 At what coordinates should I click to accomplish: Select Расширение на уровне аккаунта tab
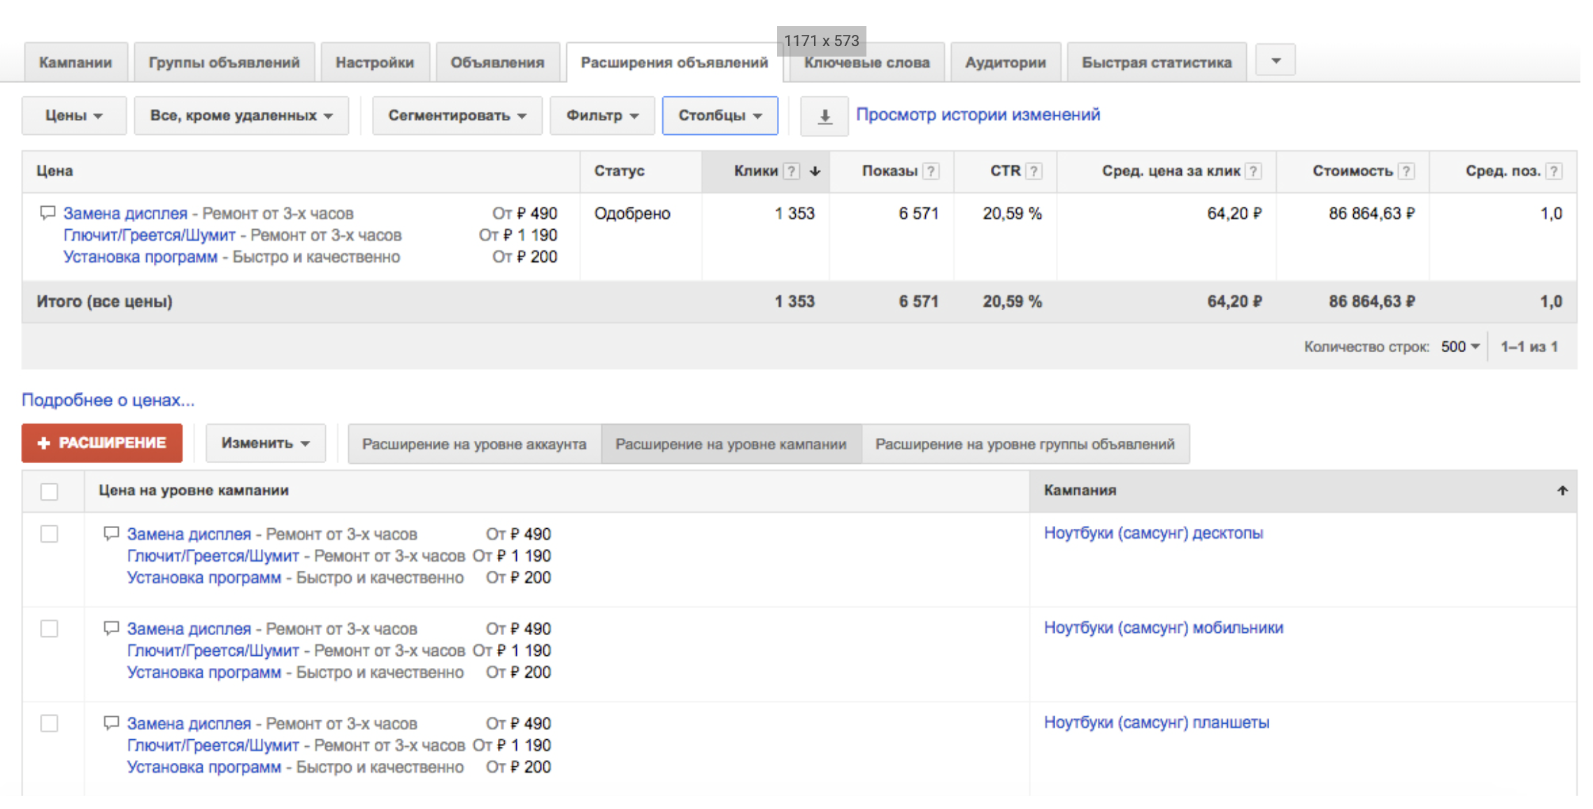pos(474,444)
